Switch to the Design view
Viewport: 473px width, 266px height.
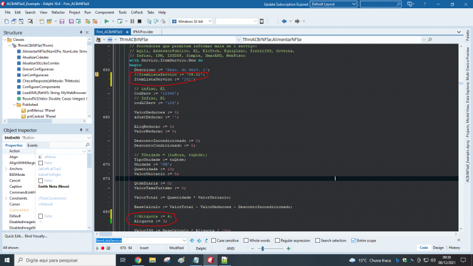[x=438, y=248]
